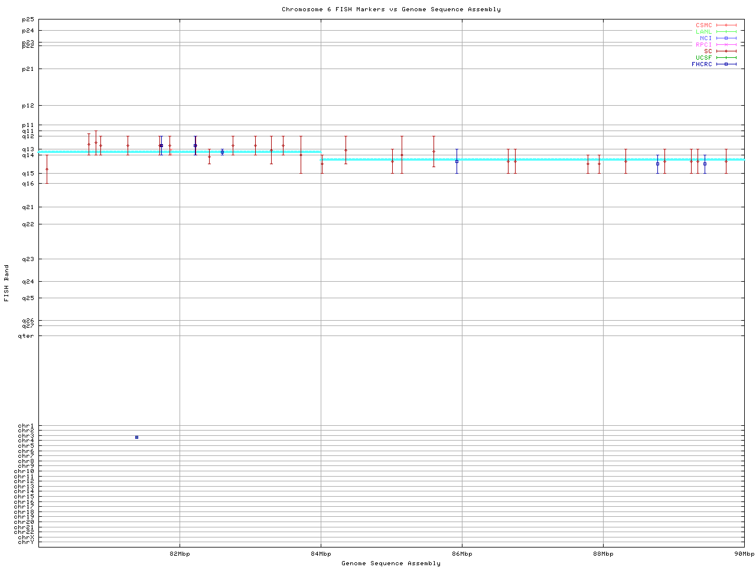Click the 90Mbp x-axis tick label
Screen dimensions: 756x567
[744, 554]
